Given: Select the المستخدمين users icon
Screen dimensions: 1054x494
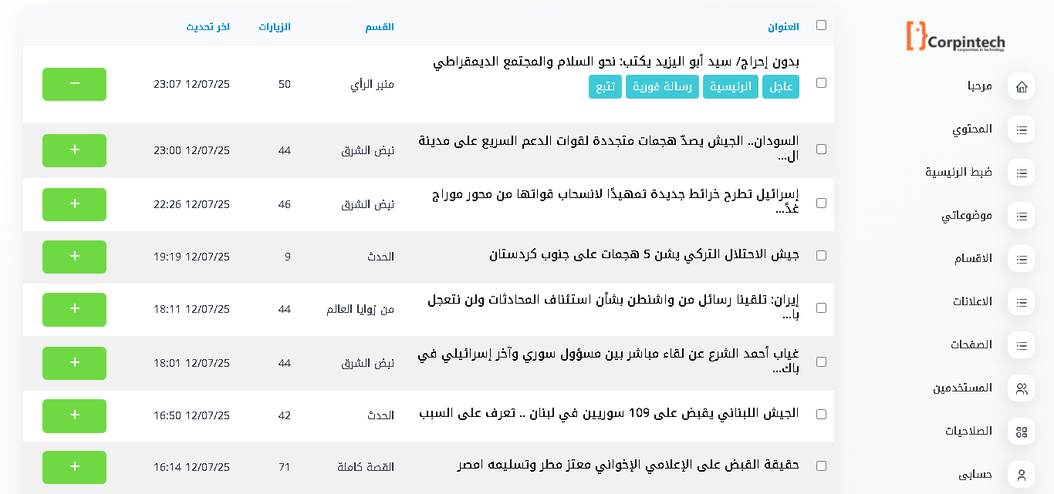Looking at the screenshot, I should tap(1021, 388).
